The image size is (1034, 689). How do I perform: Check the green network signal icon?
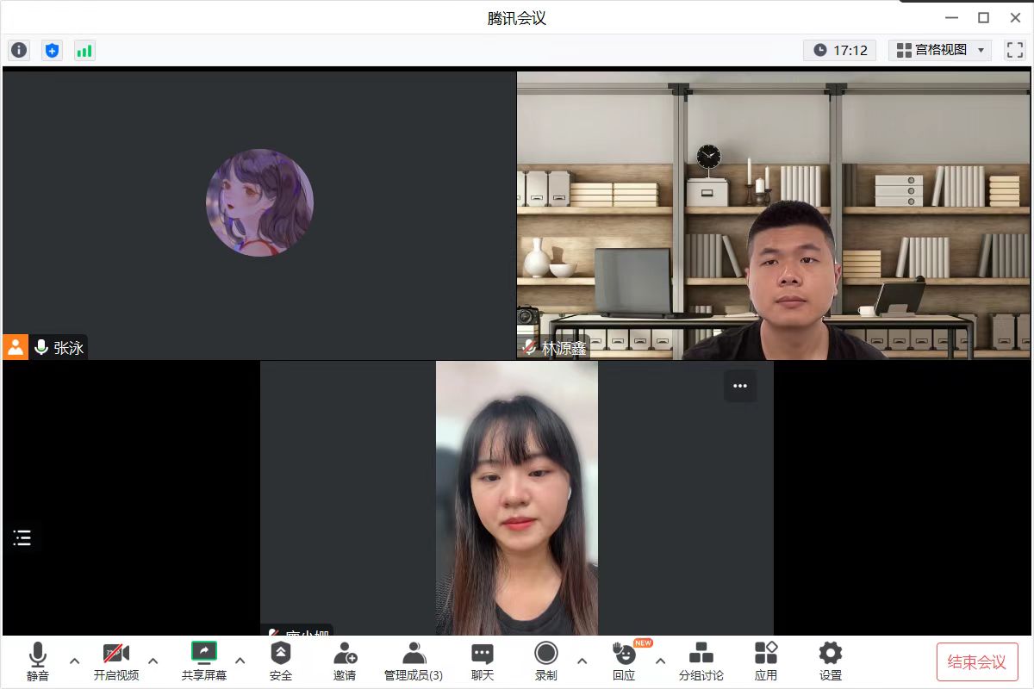click(84, 50)
